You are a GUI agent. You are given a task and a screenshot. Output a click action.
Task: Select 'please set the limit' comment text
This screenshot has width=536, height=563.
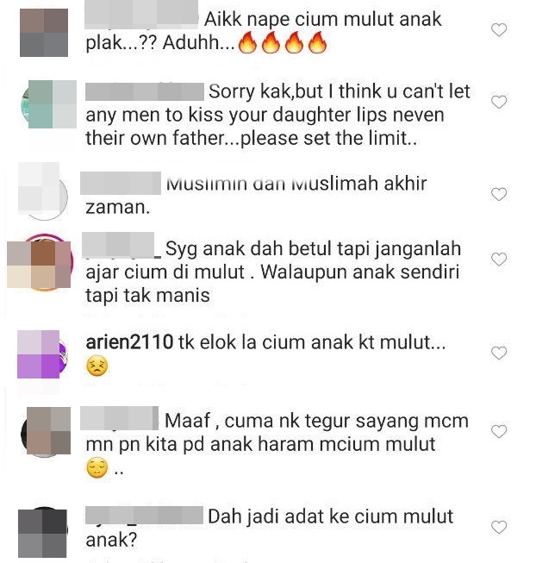[x=328, y=139]
